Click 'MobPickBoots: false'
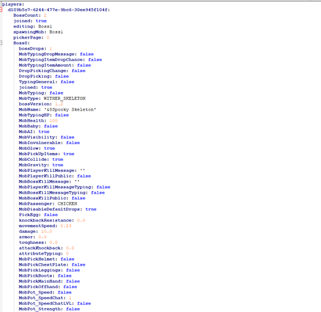 [x=45, y=276]
